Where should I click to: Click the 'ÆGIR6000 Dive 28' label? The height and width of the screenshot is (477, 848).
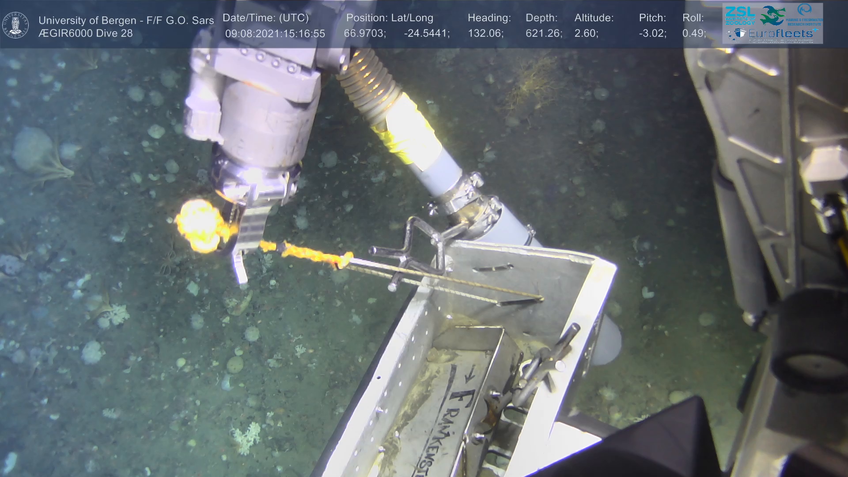click(85, 34)
